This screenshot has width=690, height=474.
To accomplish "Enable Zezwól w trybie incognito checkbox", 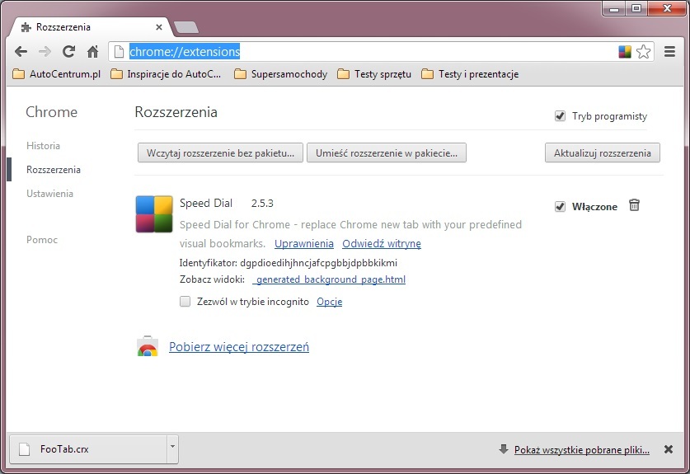I will [x=185, y=302].
